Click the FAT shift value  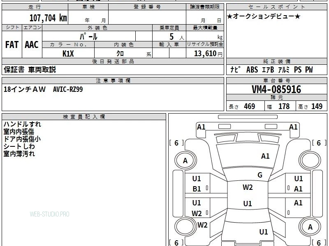coord(12,45)
